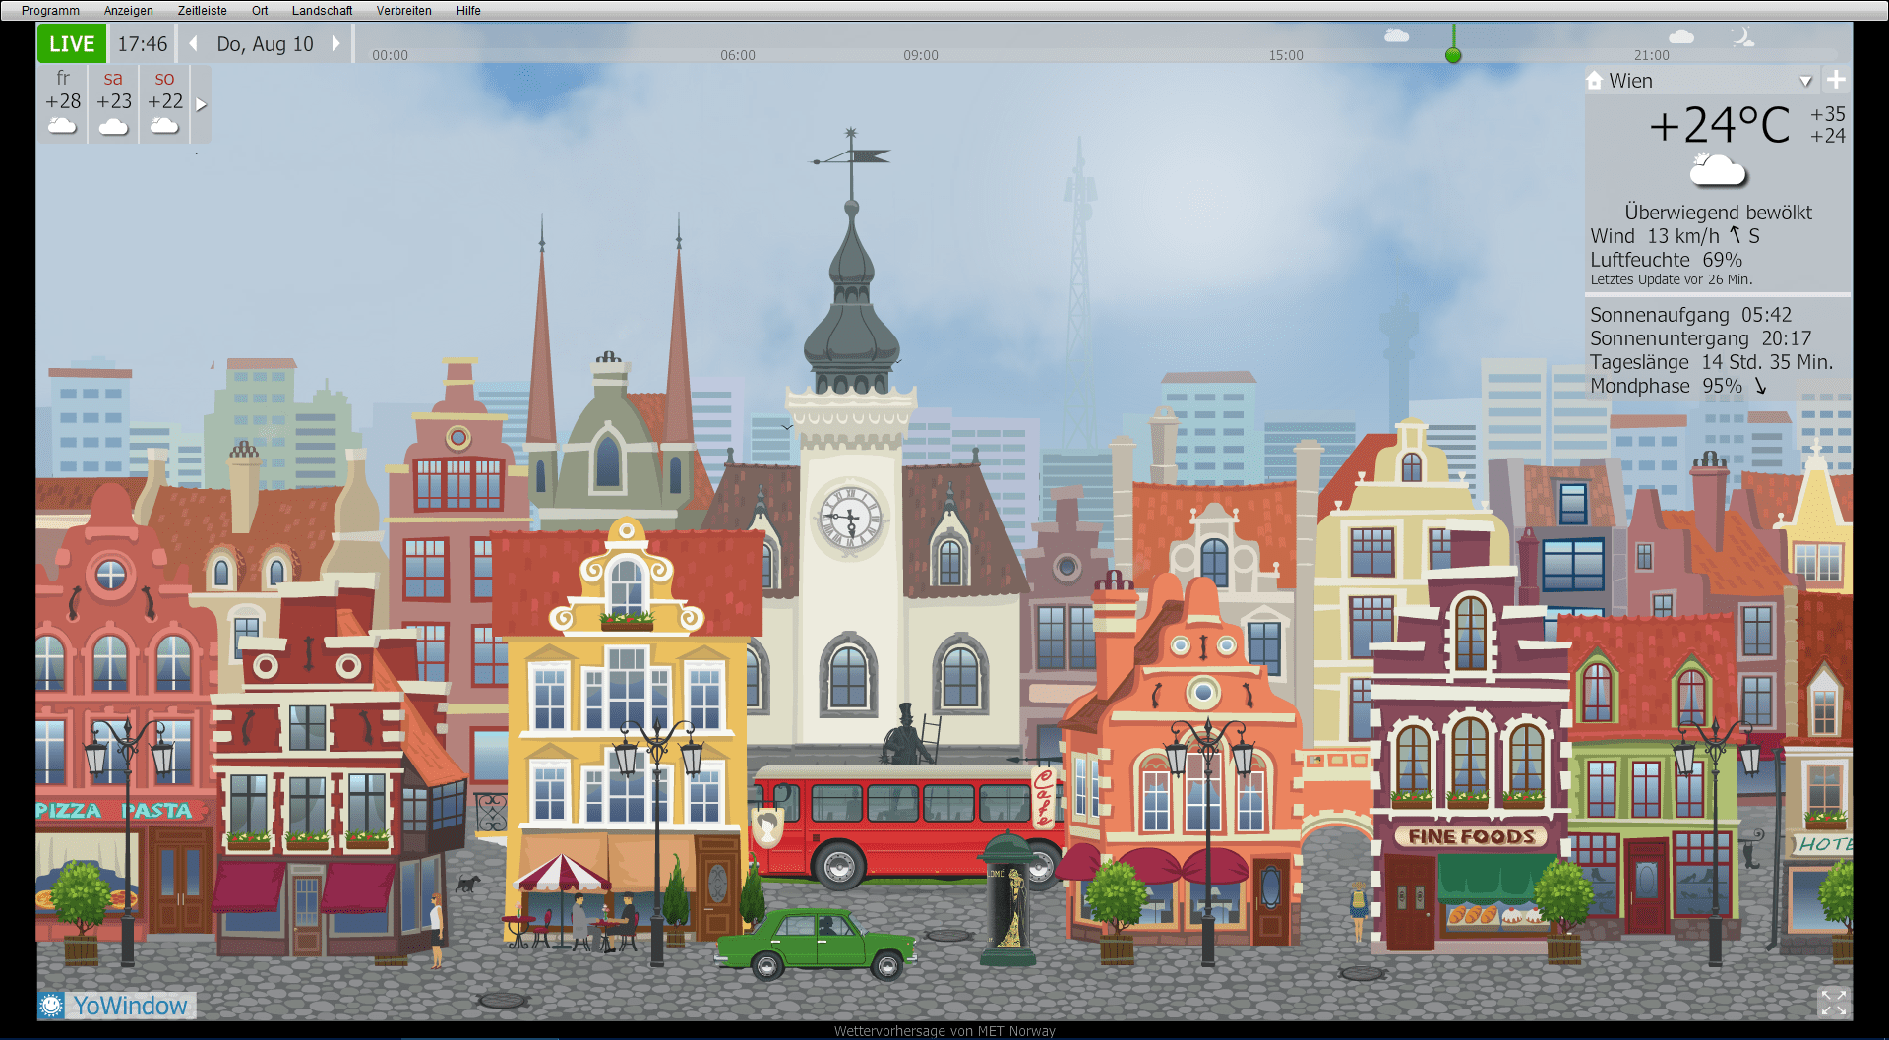Screen dimensions: 1889x1040
Task: Go to previous day arrow
Action: (193, 43)
